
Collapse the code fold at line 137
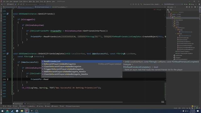pos(13,25)
